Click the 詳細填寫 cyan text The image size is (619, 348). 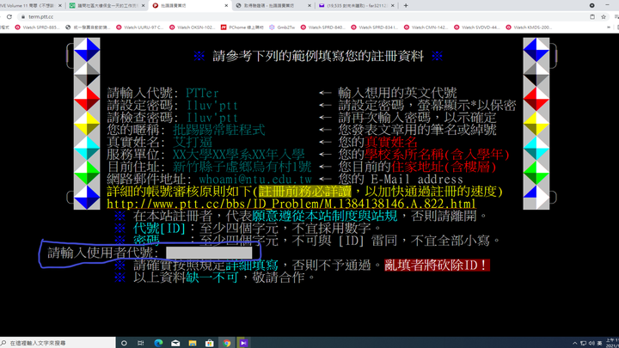pyautogui.click(x=252, y=265)
